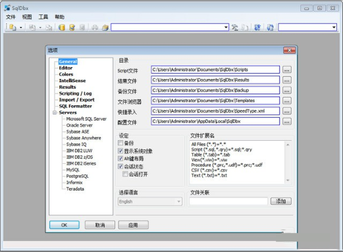Browse for 备份文件 directory
Image resolution: width=343 pixels, height=252 pixels.
coord(287,90)
